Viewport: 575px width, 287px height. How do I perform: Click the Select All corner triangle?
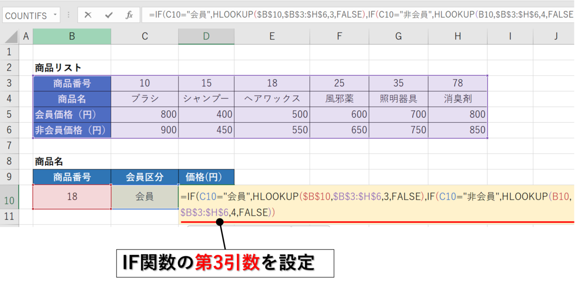click(x=11, y=37)
